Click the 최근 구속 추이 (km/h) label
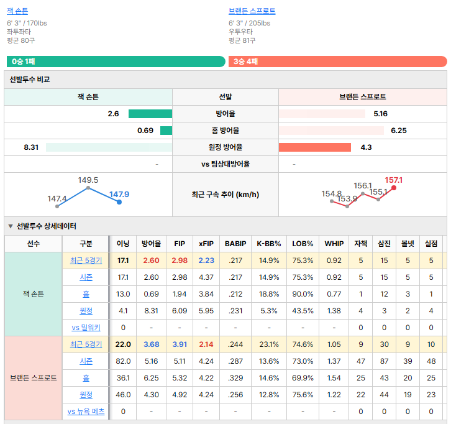This screenshot has height=424, width=451. click(225, 195)
